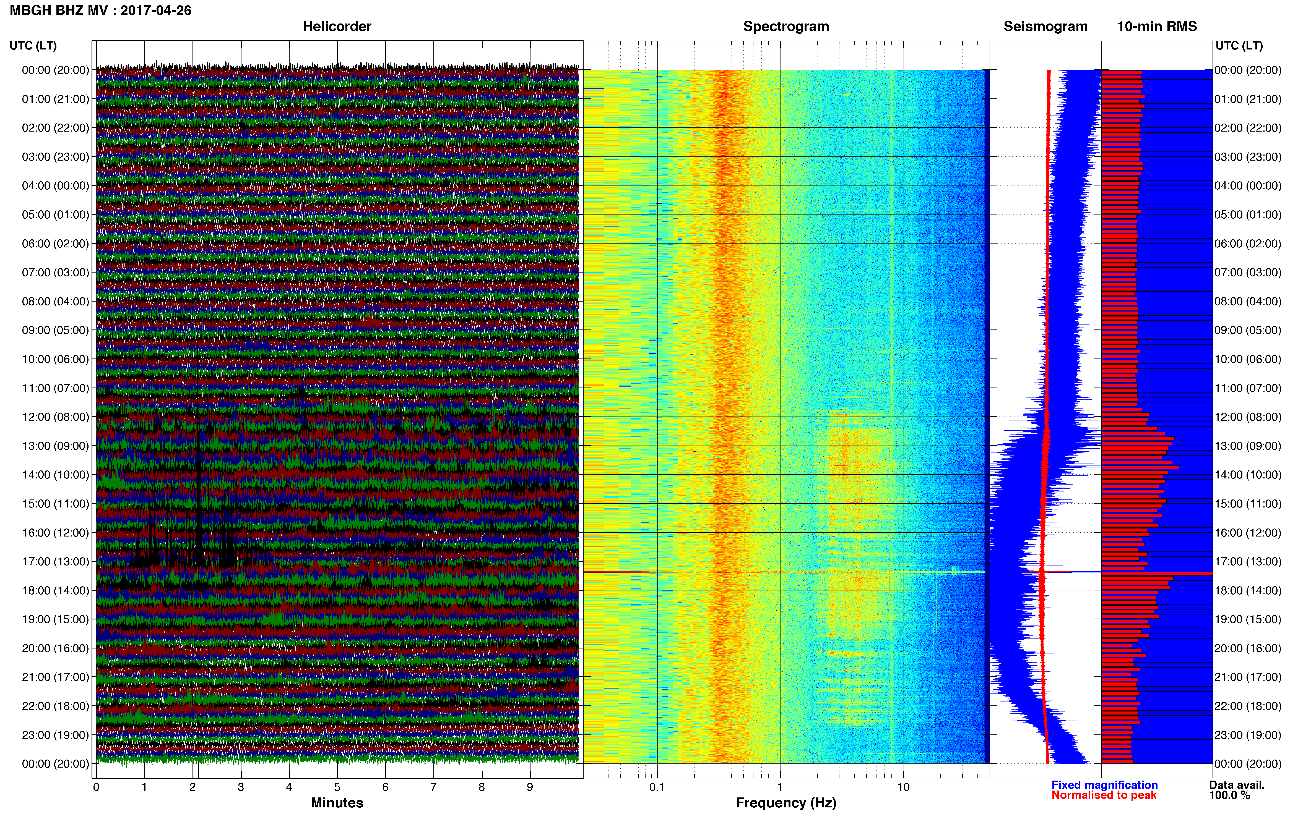Click the left '23:00 (19:00)' time label

tap(55, 735)
